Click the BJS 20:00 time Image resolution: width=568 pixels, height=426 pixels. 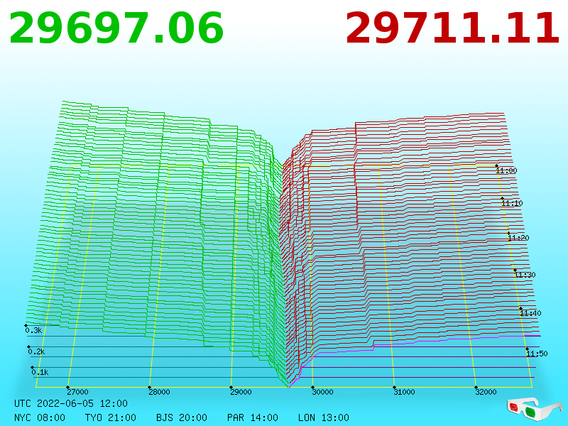click(182, 417)
